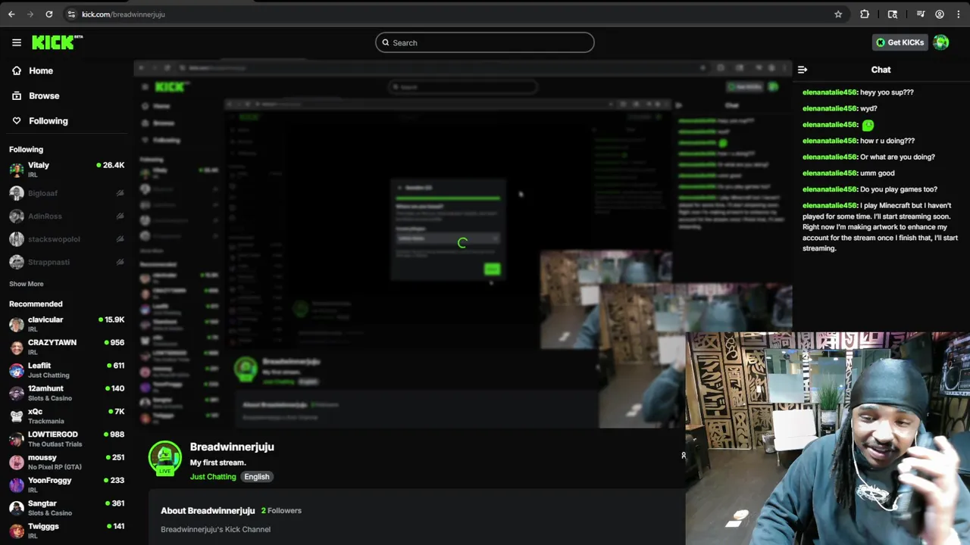
Task: Open xQc Trackmania channel
Action: click(x=67, y=416)
